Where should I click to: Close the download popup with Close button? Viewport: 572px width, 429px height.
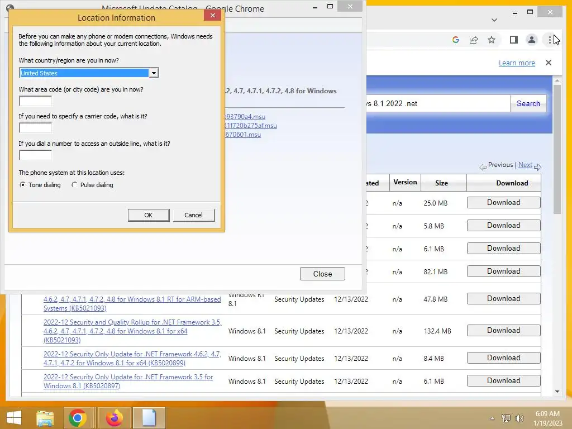tap(322, 274)
